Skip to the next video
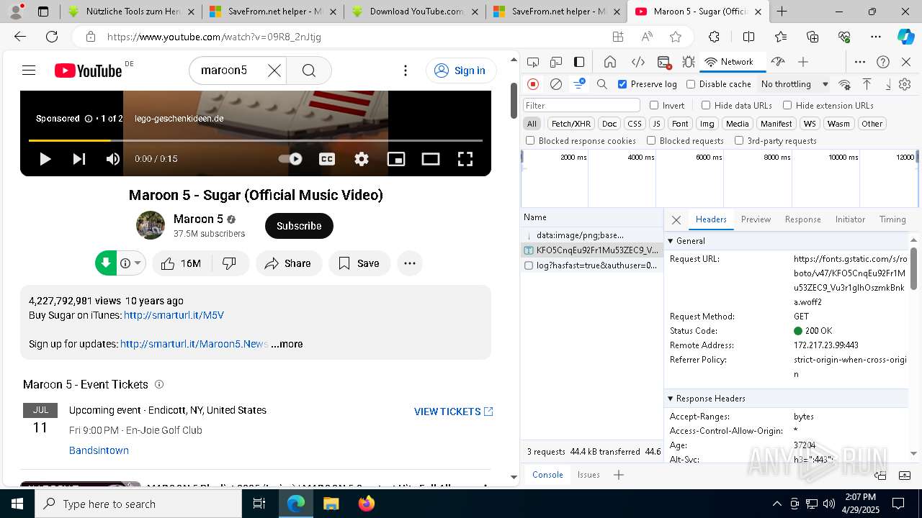Screen dimensions: 922x518 (x=79, y=159)
